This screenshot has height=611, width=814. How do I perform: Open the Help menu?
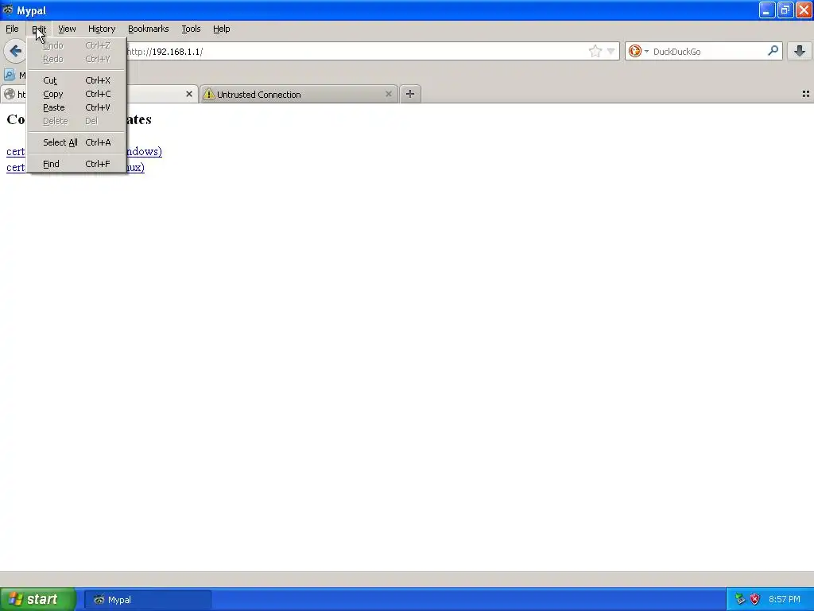[x=222, y=29]
